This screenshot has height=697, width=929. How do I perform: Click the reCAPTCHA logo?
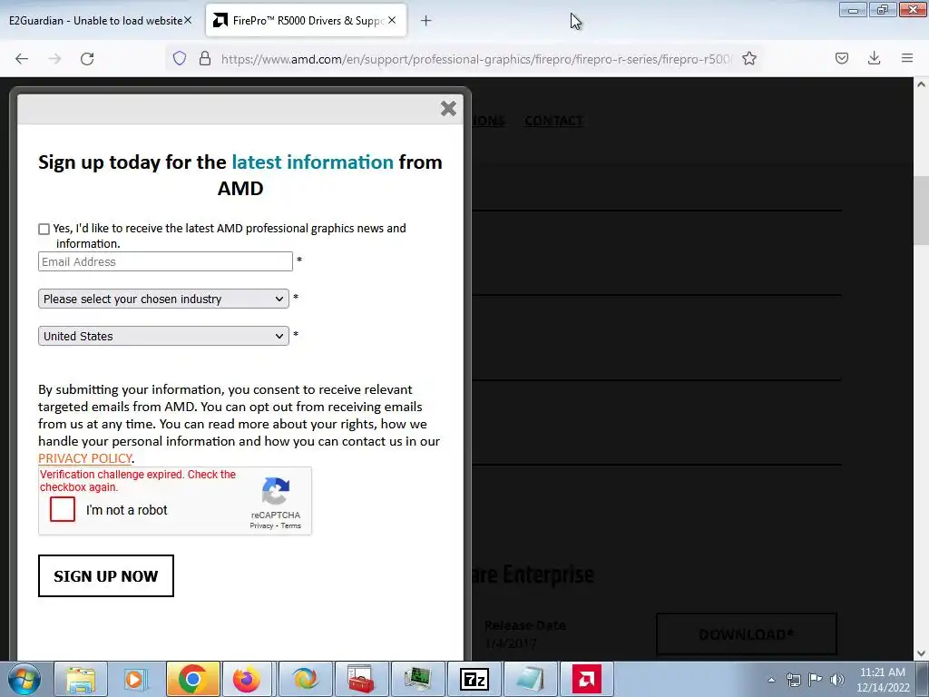coord(276,491)
